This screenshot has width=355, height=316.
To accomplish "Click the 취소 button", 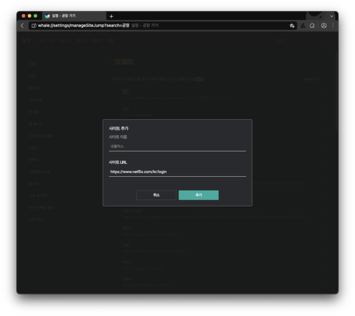I will coord(156,195).
